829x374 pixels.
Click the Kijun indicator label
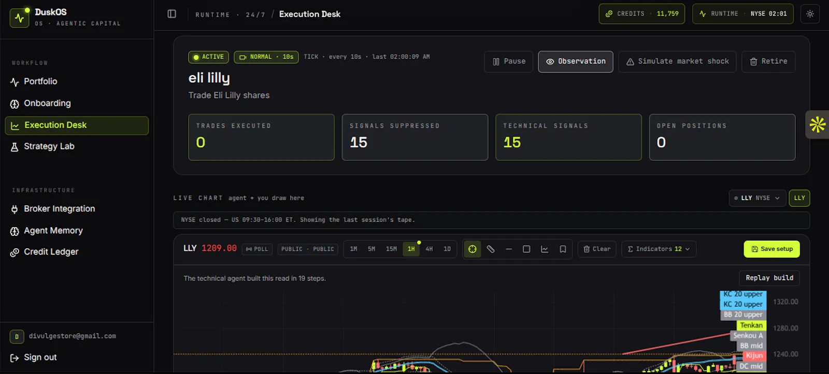point(754,355)
